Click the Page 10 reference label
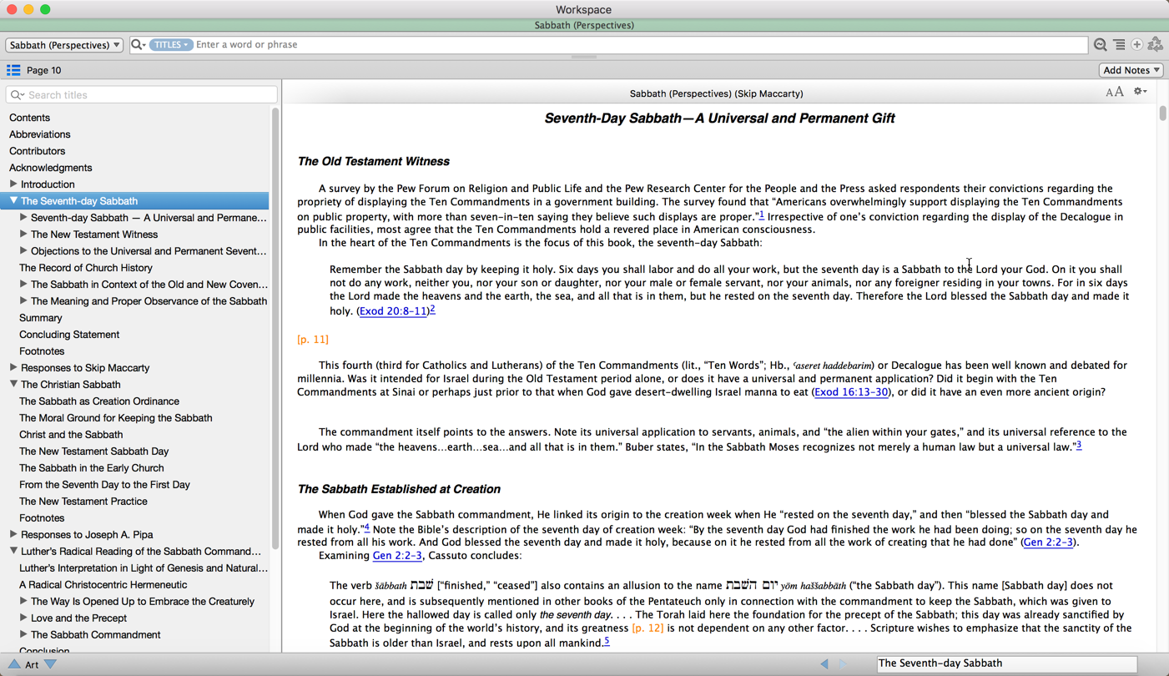The image size is (1169, 676). tap(44, 70)
